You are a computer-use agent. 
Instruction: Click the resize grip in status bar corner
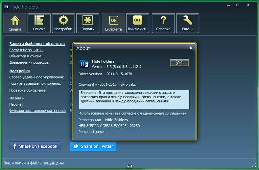coord(254,165)
